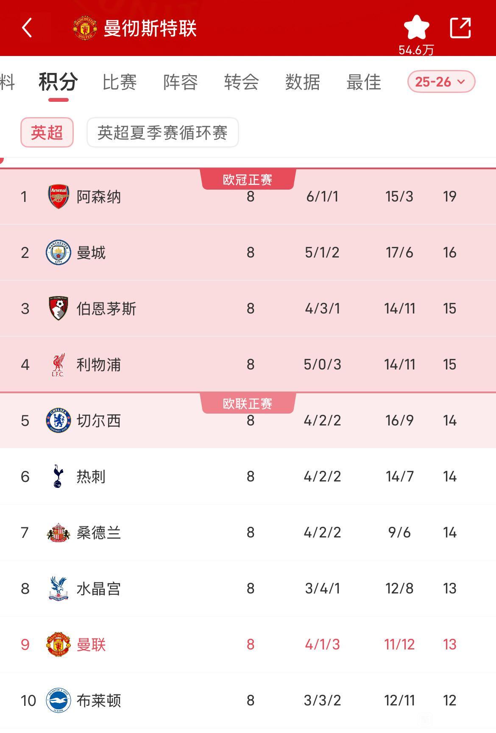Select the 数据 tab
Image resolution: width=496 pixels, height=733 pixels.
pos(303,82)
